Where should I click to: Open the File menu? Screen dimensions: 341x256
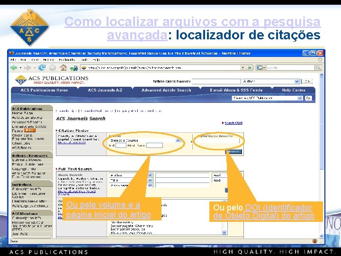point(13,60)
